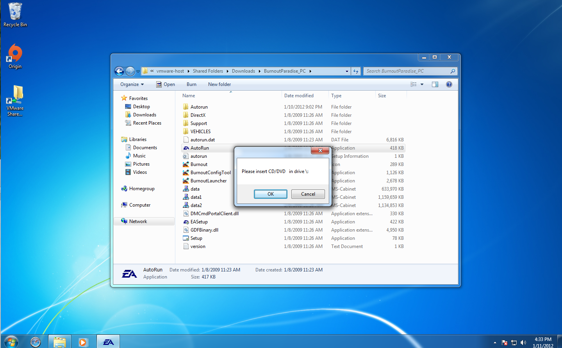Show hidden tray icons arrow
This screenshot has height=348, width=562.
(x=495, y=343)
